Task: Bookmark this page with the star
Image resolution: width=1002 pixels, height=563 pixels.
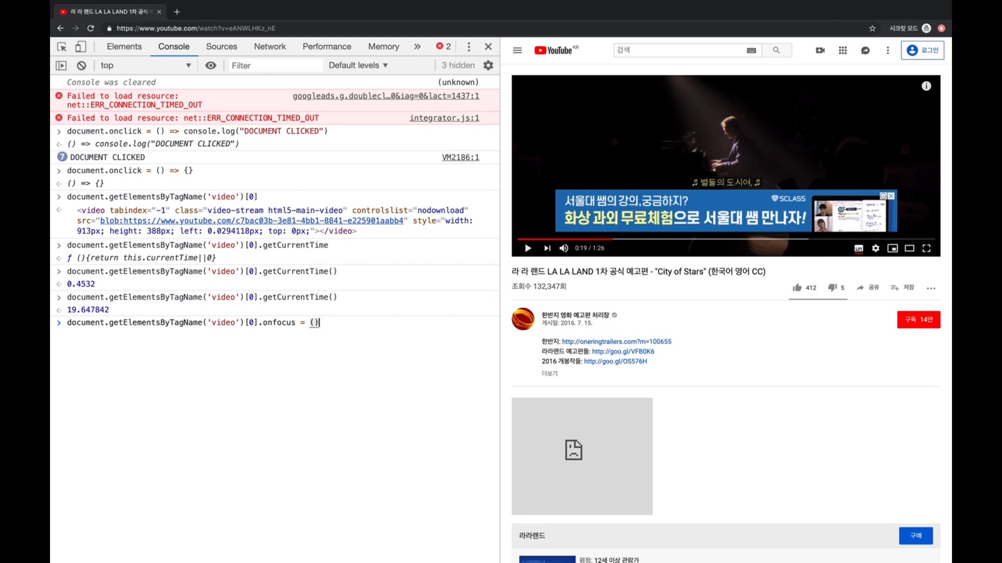Action: [x=872, y=28]
